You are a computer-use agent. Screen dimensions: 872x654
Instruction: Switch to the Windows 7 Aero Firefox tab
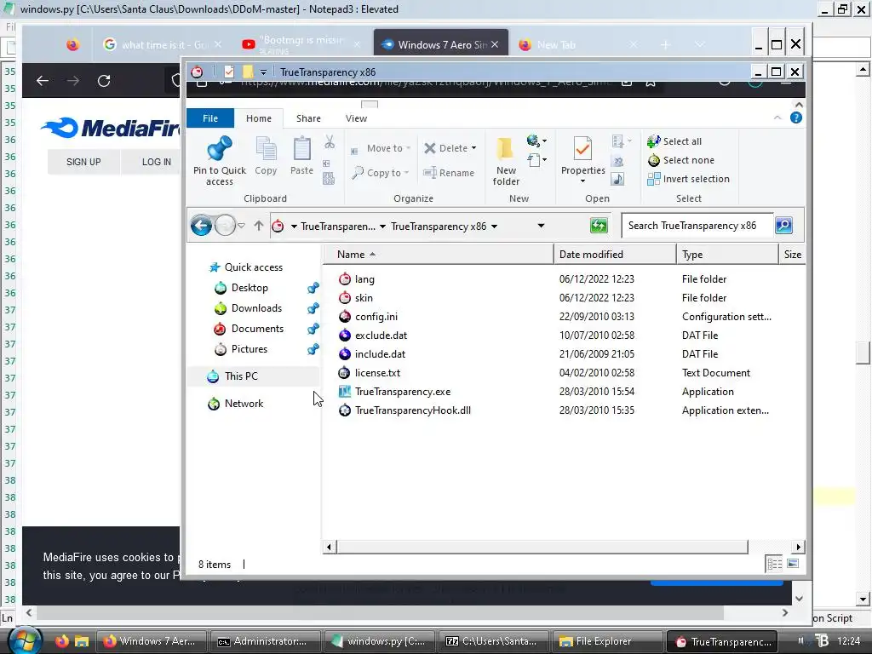pos(441,44)
